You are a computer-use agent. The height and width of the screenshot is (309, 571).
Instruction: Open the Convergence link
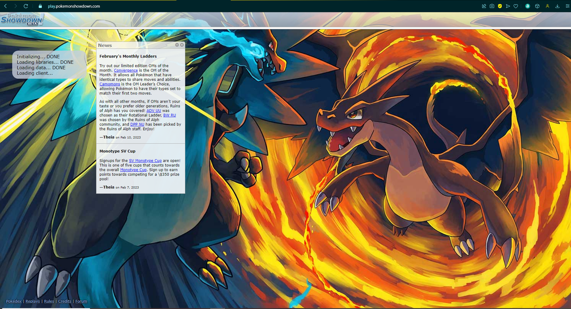(x=126, y=70)
